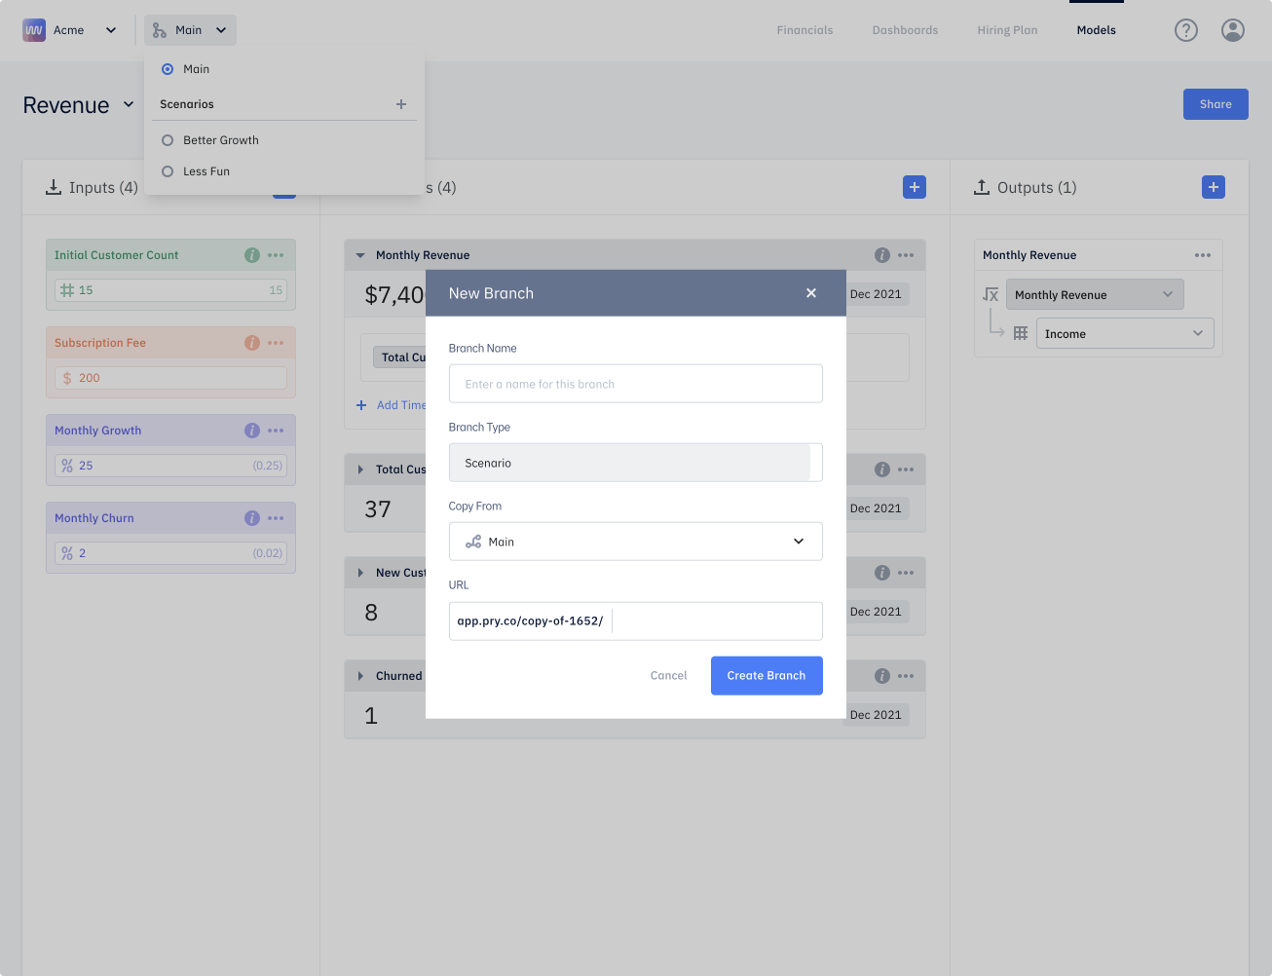The image size is (1272, 976).
Task: Close the New Branch dialog
Action: 810,293
